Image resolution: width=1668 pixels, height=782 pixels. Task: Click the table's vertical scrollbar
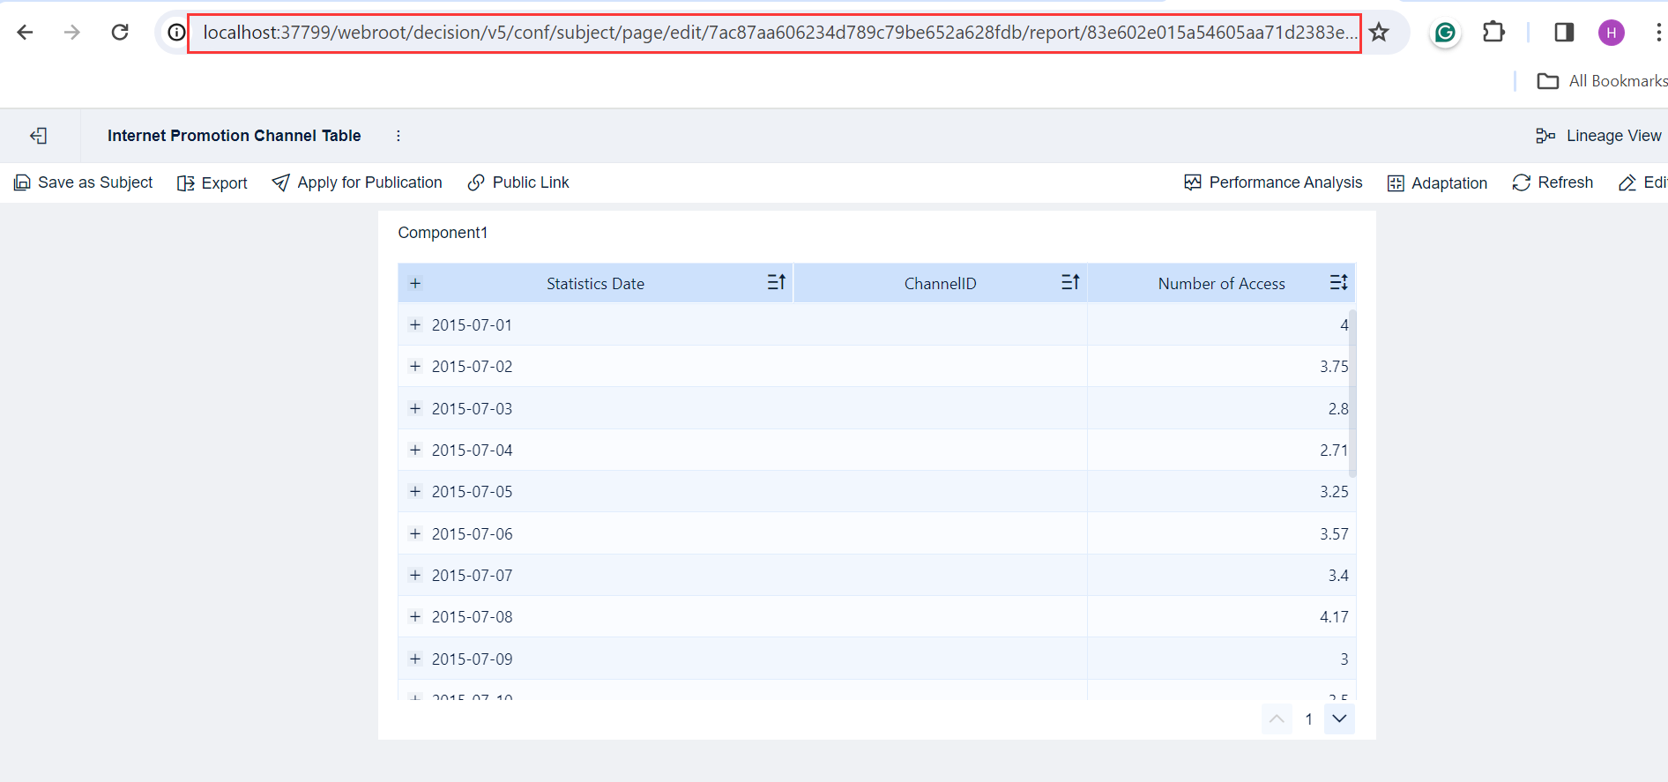tap(1352, 393)
